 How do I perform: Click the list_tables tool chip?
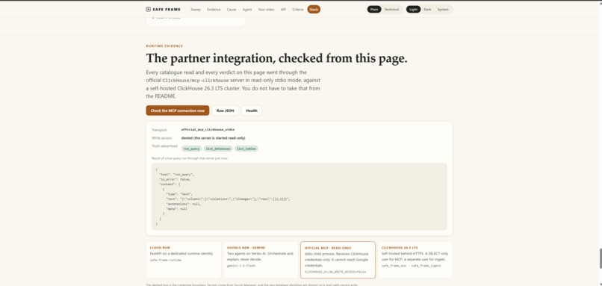pos(246,149)
